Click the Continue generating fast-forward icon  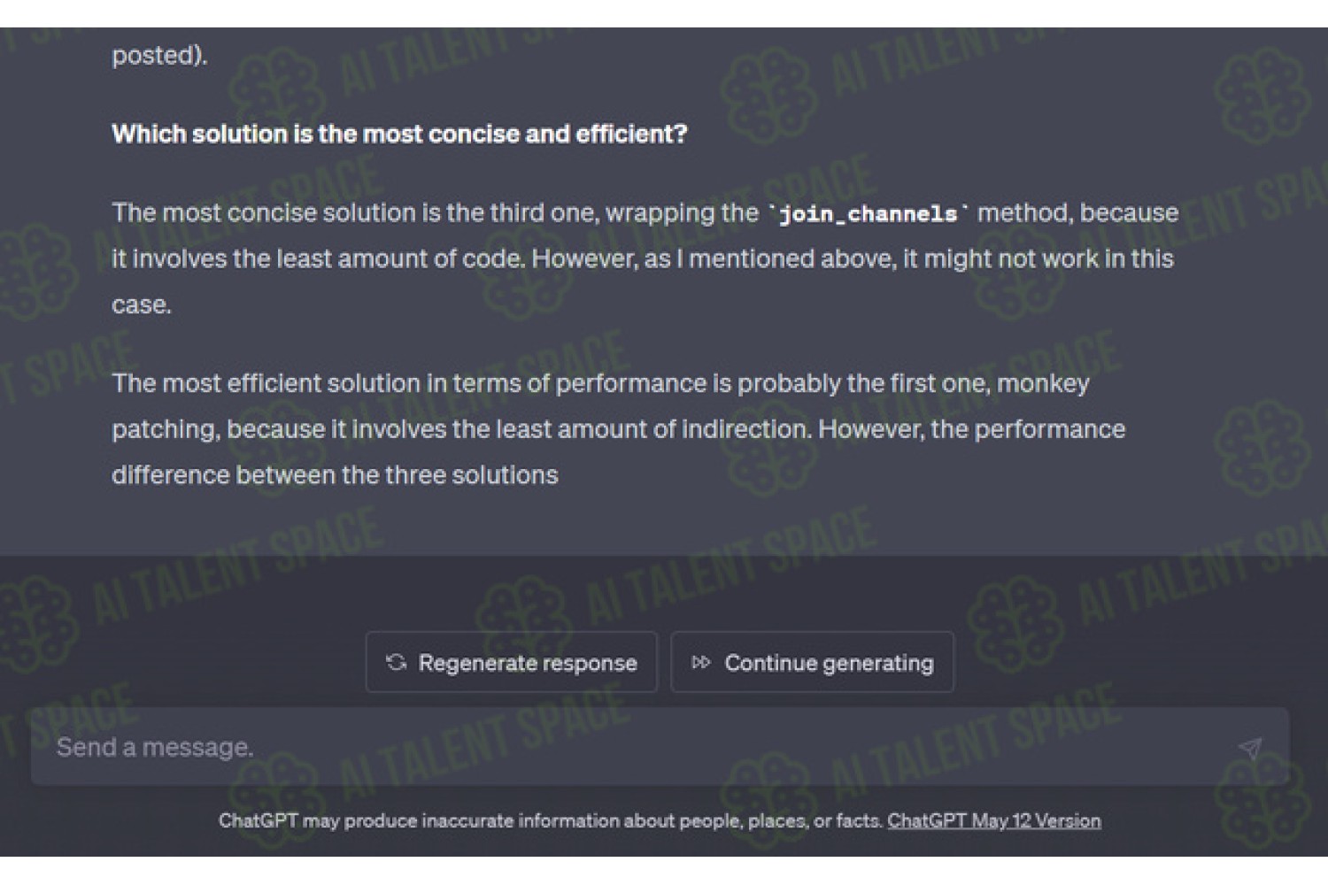pyautogui.click(x=701, y=662)
